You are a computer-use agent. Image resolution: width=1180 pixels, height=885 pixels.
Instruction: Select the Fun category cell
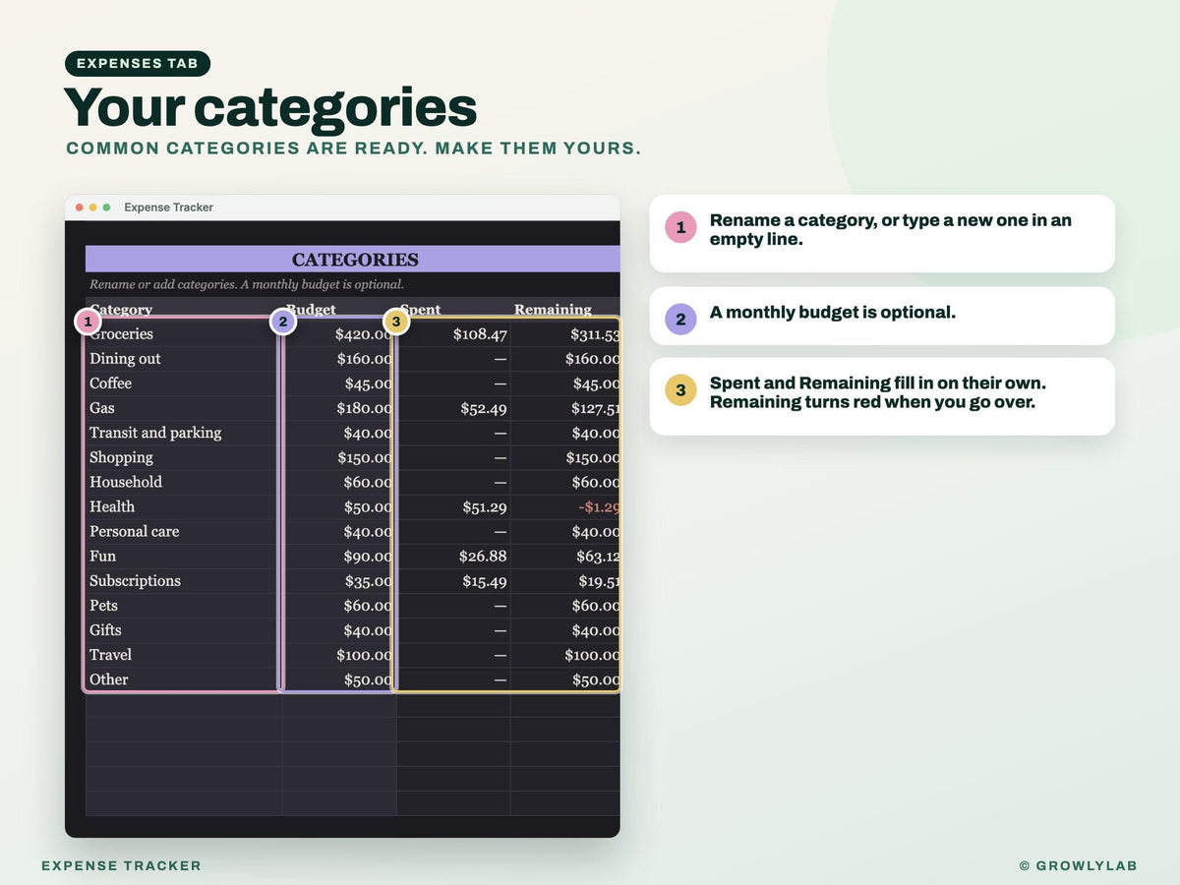pos(184,557)
